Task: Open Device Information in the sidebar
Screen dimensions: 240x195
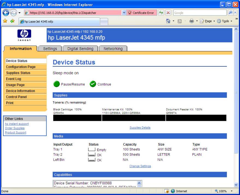Action: 26,91
